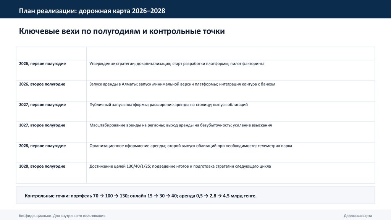Select the cell '2026, первое полугодие'
The height and width of the screenshot is (220, 391).
(51, 70)
